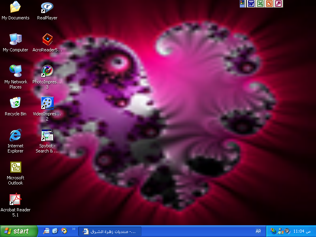The height and width of the screenshot is (237, 316).
Task: Click the Internet Explorer taskbar window button
Action: tap(110, 231)
